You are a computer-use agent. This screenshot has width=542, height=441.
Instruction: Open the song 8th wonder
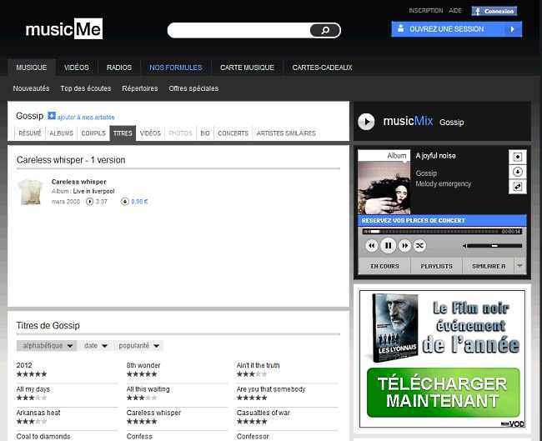point(143,365)
